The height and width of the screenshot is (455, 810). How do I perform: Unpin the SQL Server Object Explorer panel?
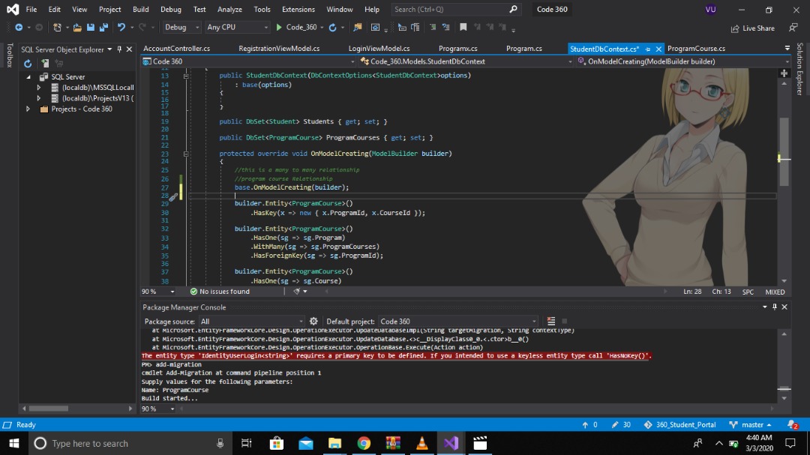pyautogui.click(x=118, y=49)
